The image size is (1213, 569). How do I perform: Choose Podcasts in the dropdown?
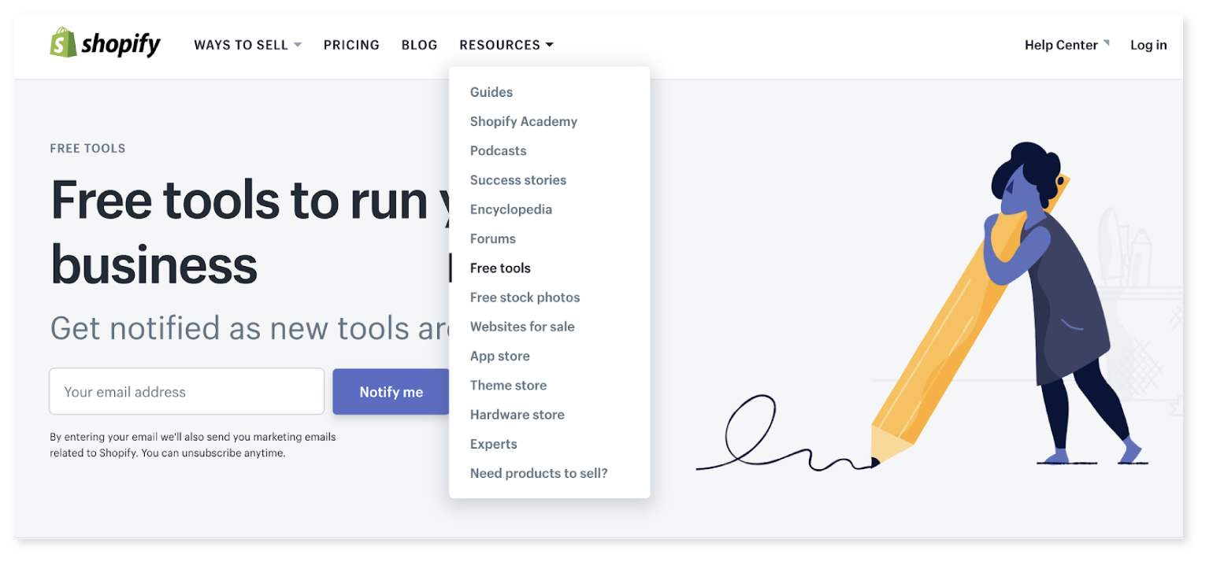click(x=498, y=150)
